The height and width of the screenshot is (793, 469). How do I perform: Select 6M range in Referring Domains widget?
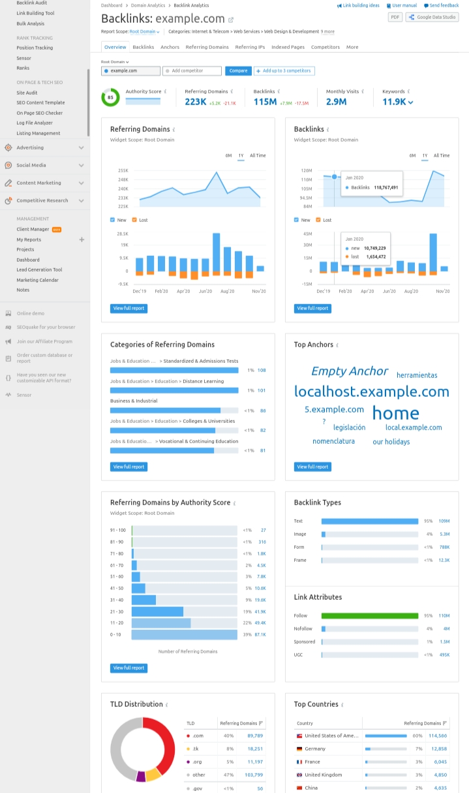229,155
